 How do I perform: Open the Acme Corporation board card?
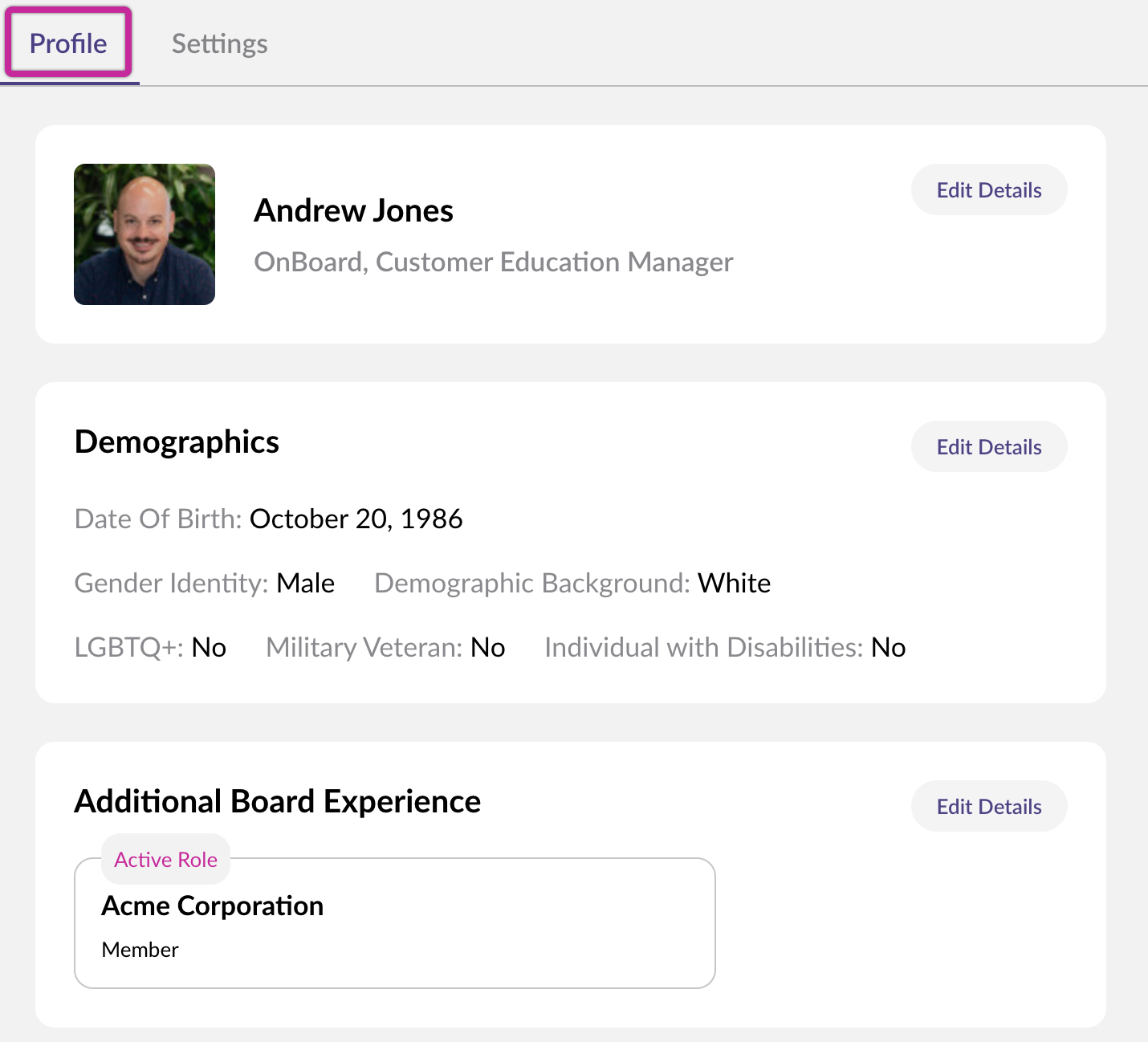[395, 923]
